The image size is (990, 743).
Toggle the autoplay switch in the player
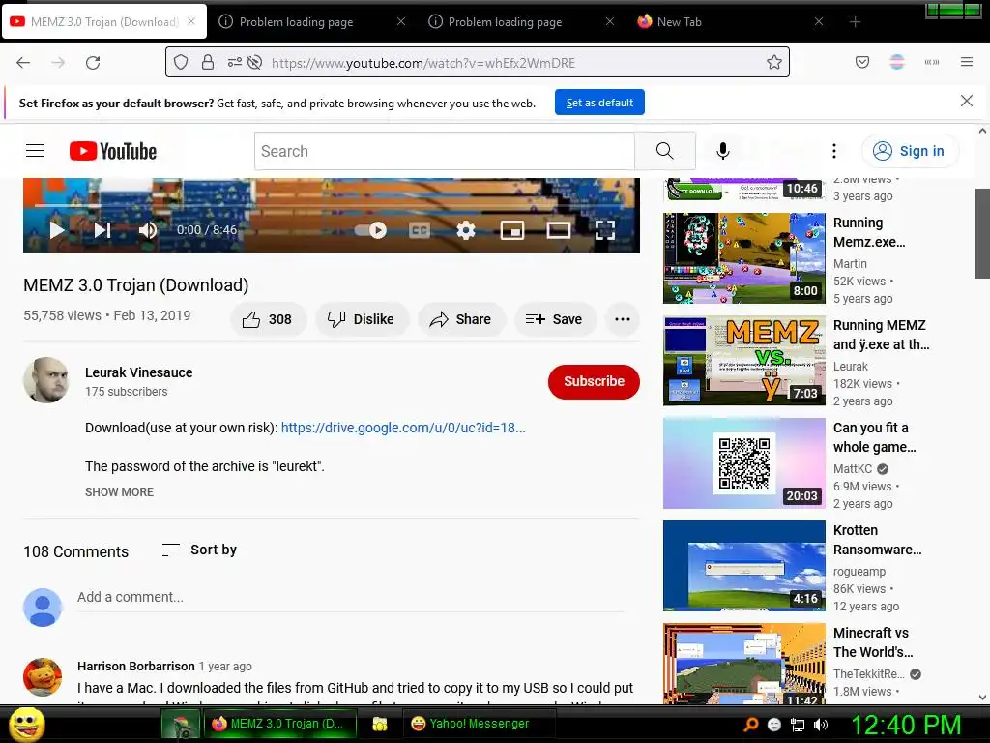370,230
